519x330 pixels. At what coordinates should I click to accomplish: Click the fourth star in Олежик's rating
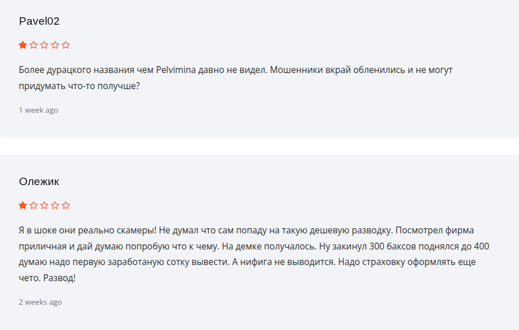(55, 205)
